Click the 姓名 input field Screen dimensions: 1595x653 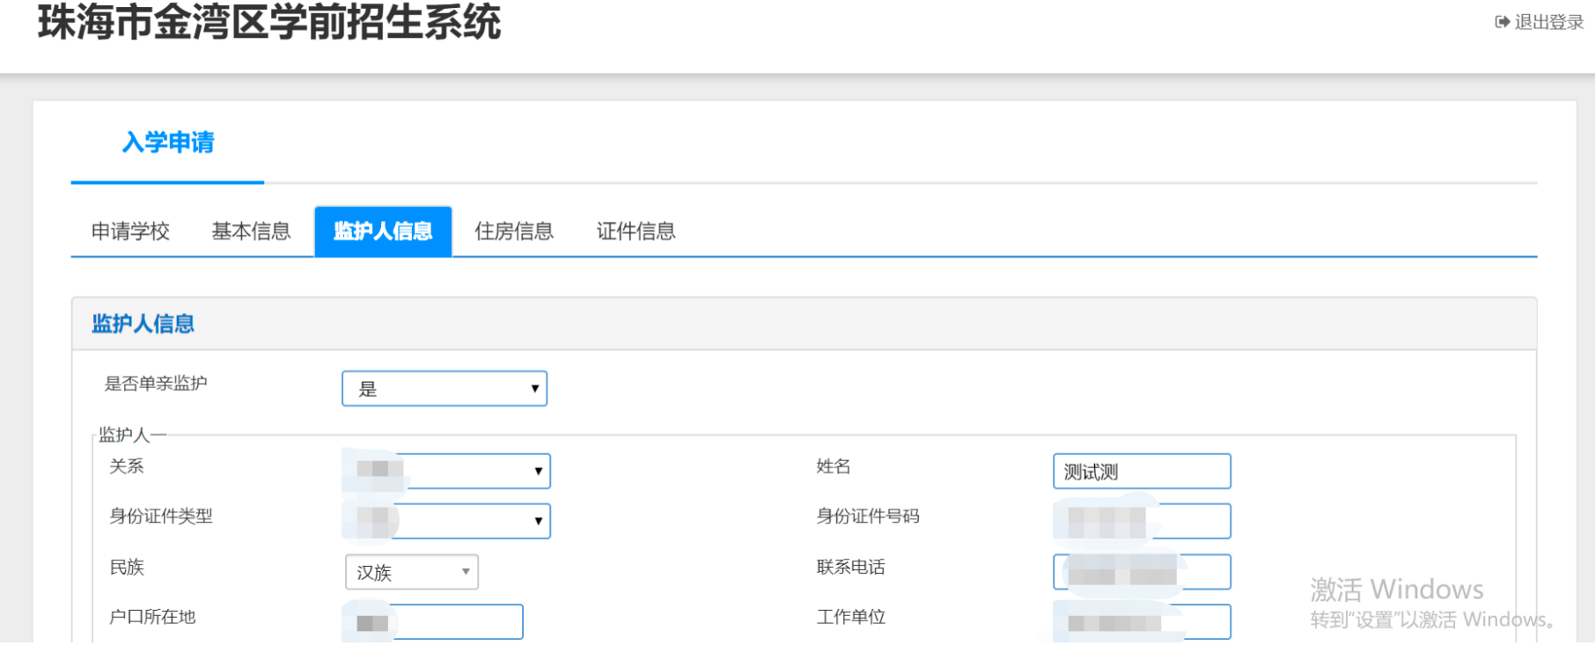pyautogui.click(x=1141, y=472)
